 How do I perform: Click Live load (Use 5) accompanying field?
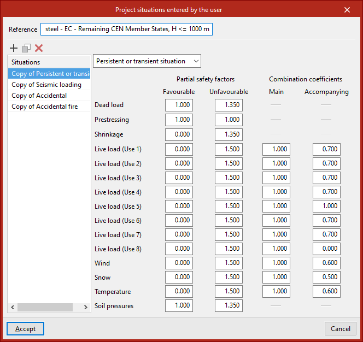326,207
